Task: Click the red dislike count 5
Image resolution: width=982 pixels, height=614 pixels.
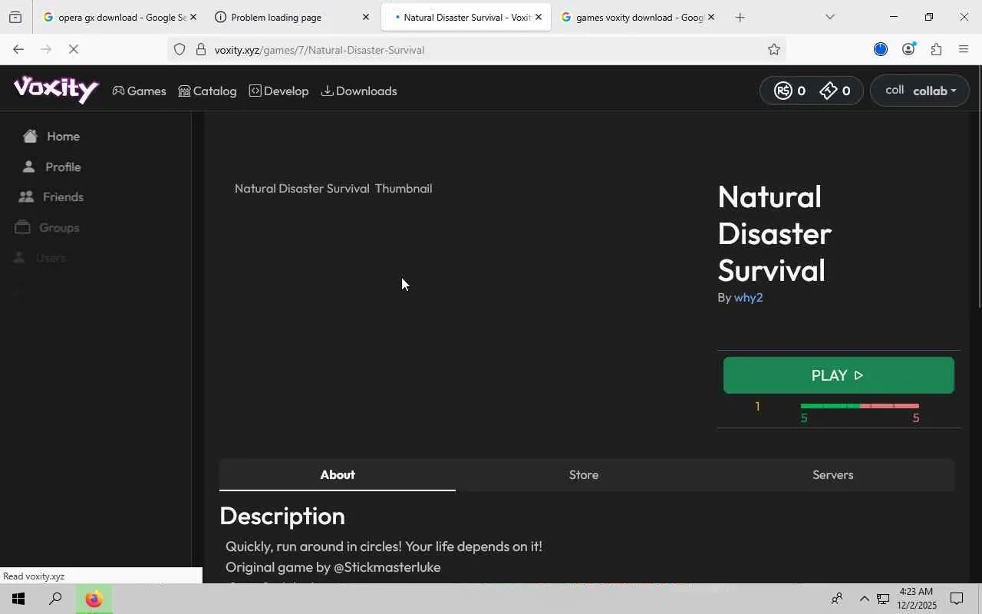Action: [915, 418]
